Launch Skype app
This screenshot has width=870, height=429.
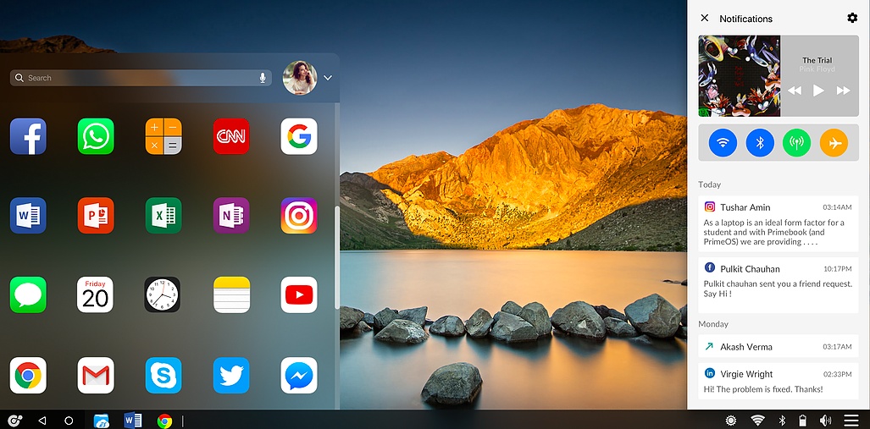pos(163,375)
